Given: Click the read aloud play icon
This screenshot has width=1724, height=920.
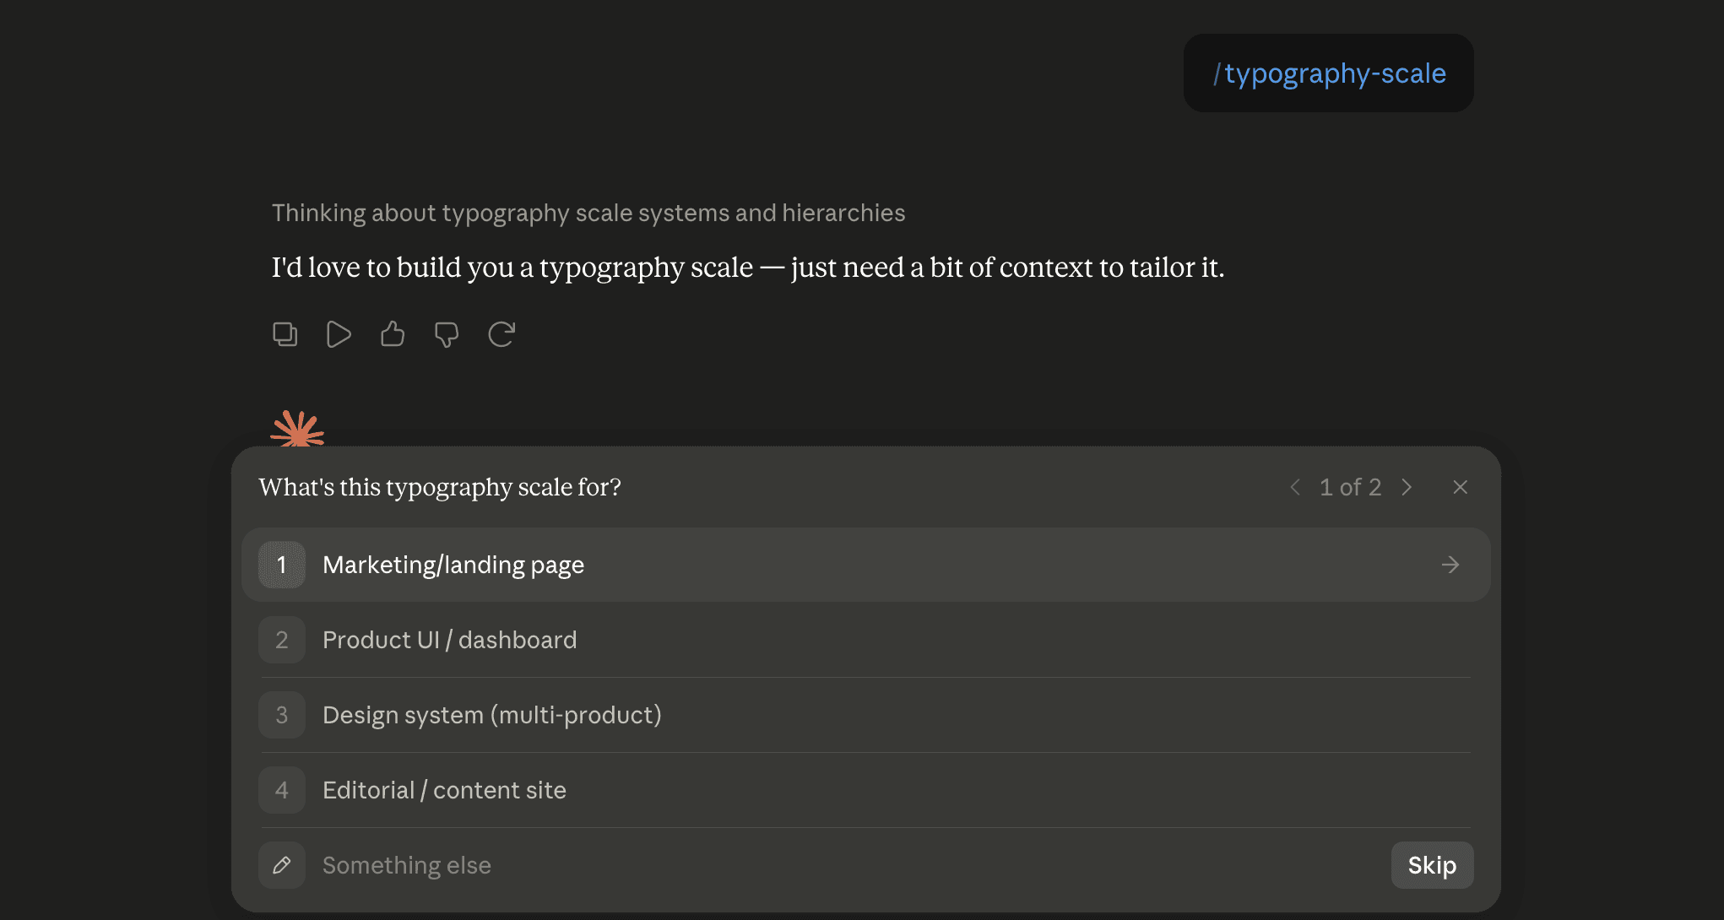Looking at the screenshot, I should (x=339, y=334).
